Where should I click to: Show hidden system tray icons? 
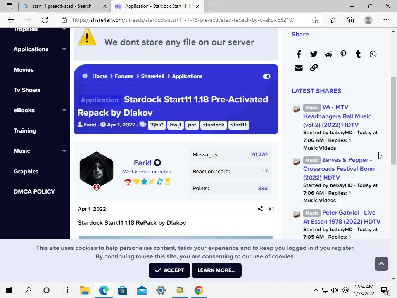click(x=316, y=290)
